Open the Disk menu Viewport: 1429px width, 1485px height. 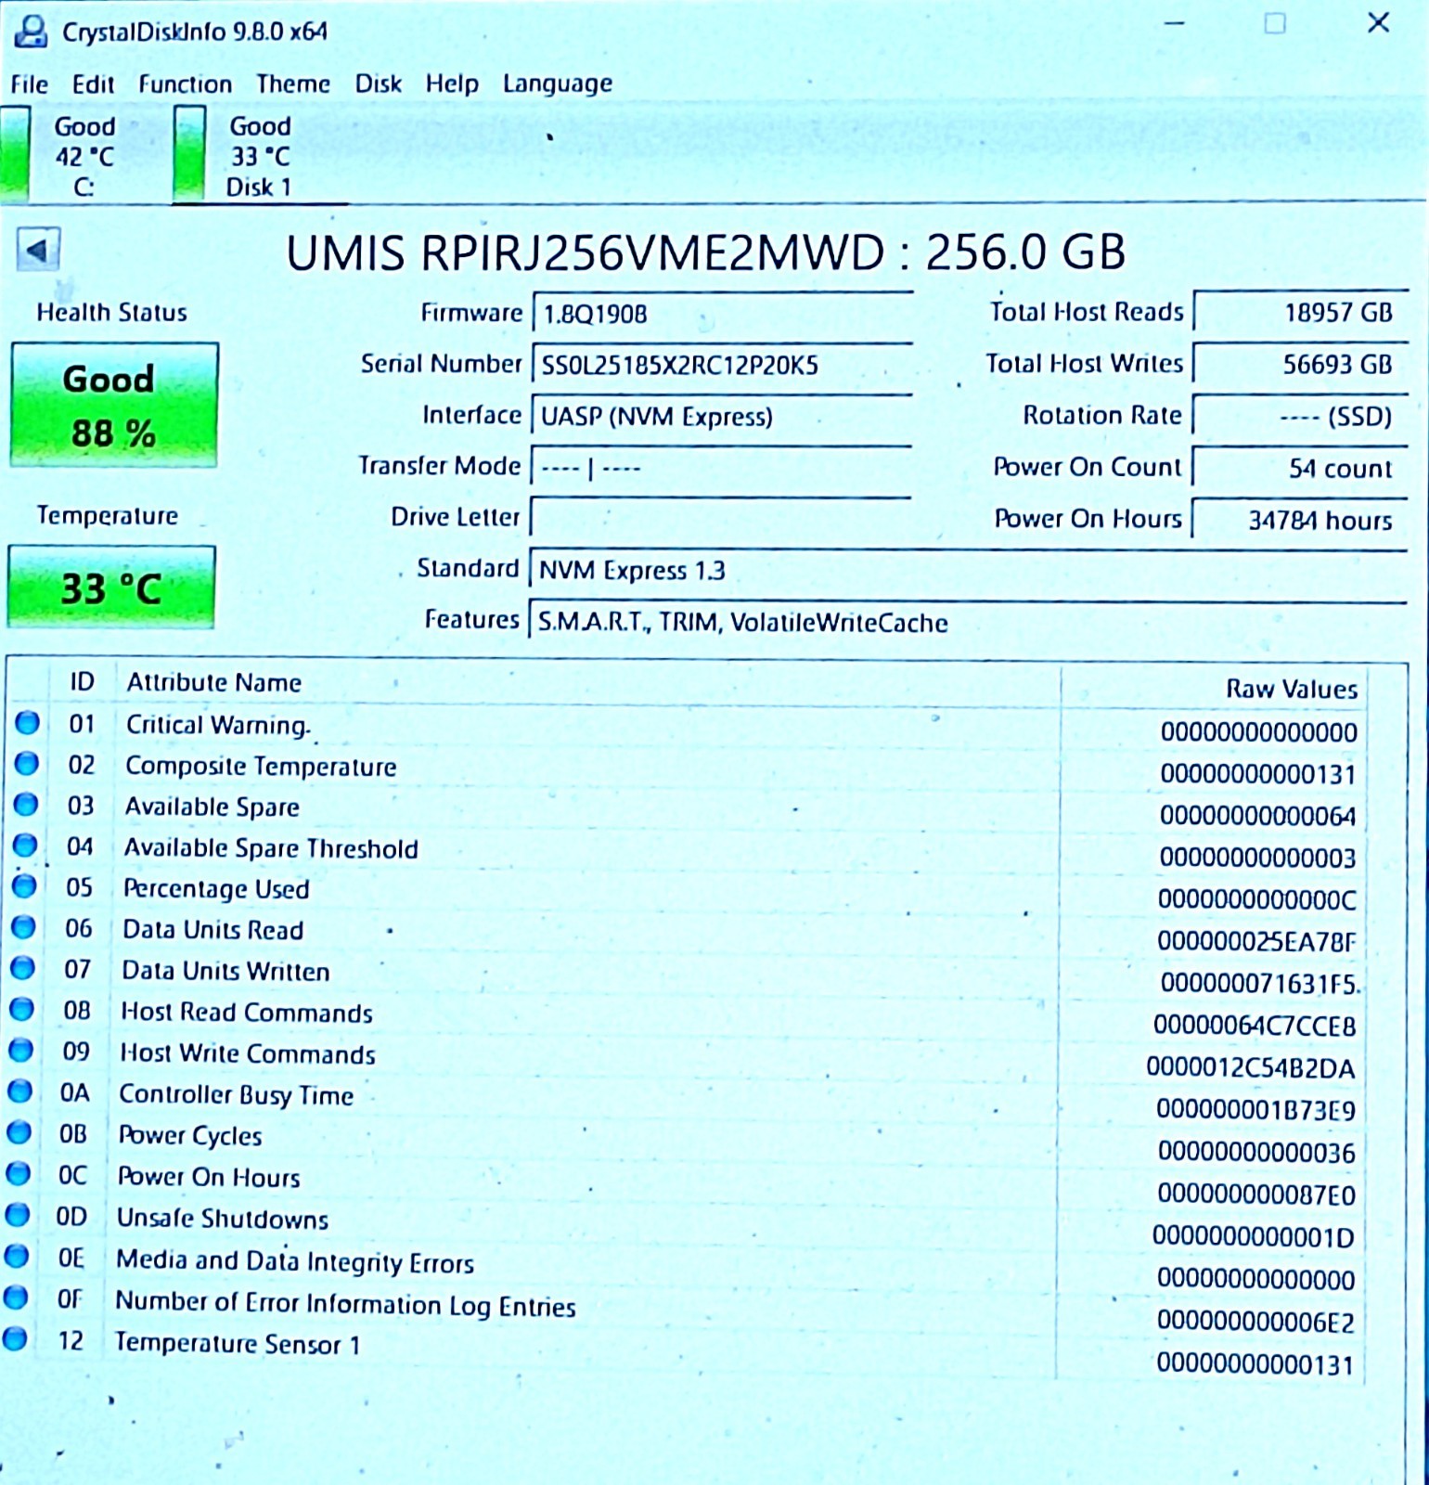379,84
